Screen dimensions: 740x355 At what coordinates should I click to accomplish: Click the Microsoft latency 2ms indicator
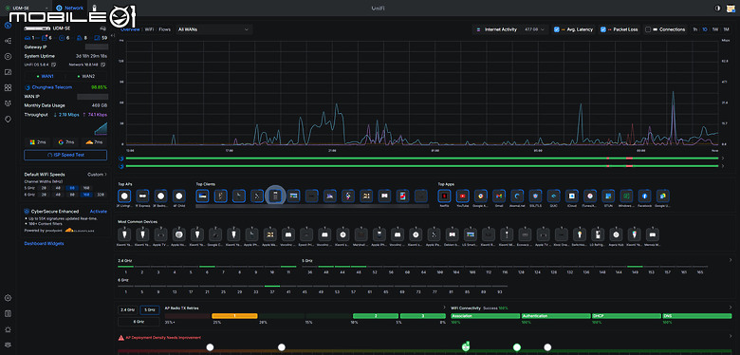38,142
